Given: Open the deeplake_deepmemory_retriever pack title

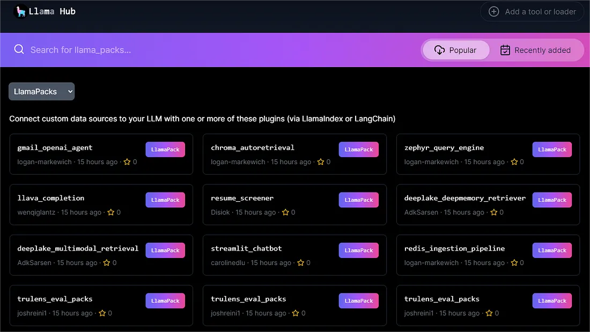Looking at the screenshot, I should tap(464, 198).
